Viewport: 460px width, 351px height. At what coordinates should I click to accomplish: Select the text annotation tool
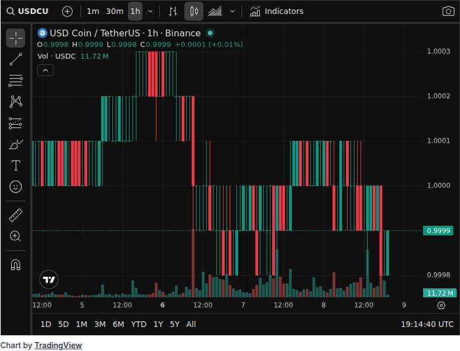(x=16, y=166)
